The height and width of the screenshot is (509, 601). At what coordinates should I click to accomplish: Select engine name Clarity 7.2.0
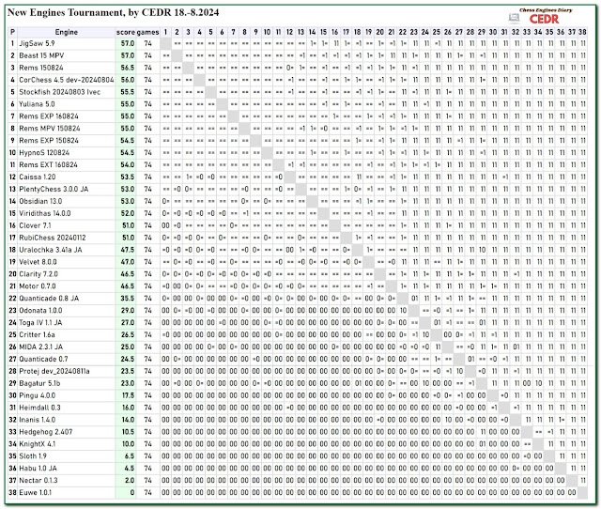tap(39, 274)
